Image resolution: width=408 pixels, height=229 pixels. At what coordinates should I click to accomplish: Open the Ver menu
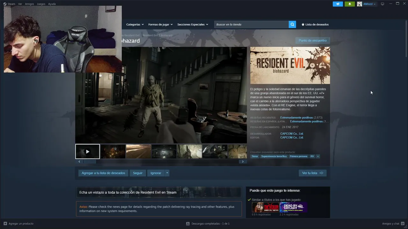pos(20,4)
